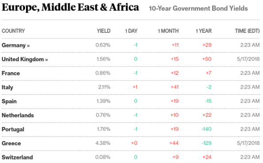
Task: Click the Portugal country name
Action: coord(13,129)
